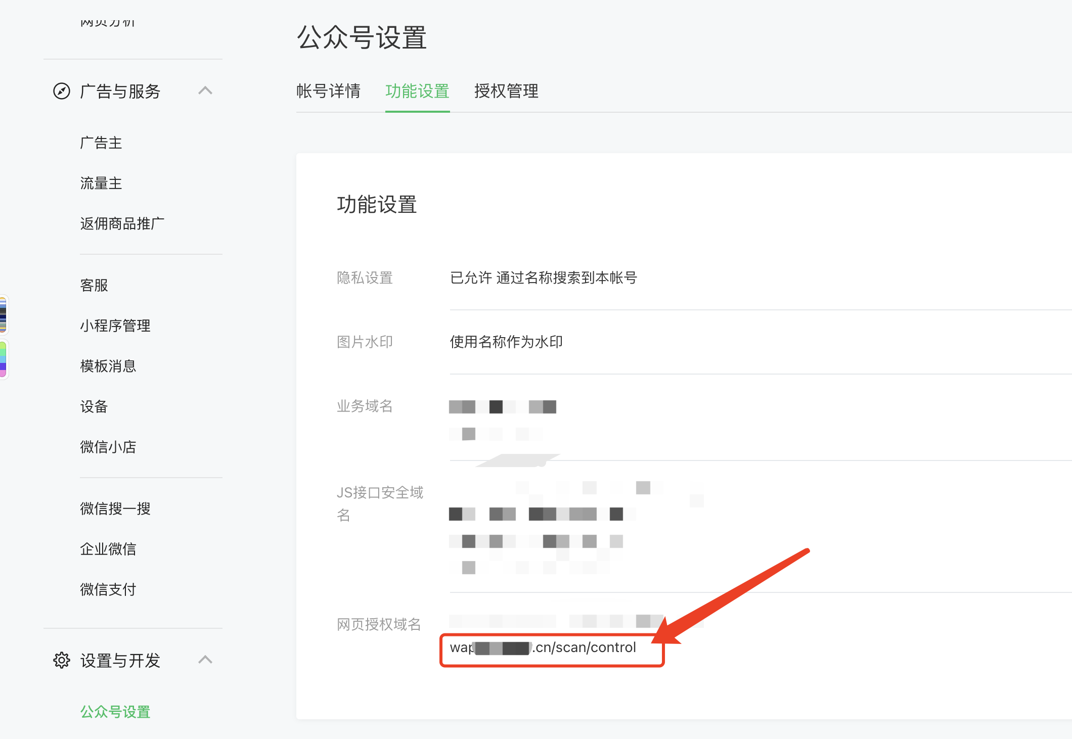Collapse the 设置与开发 section
Screen dimensions: 1072x739
pos(205,660)
